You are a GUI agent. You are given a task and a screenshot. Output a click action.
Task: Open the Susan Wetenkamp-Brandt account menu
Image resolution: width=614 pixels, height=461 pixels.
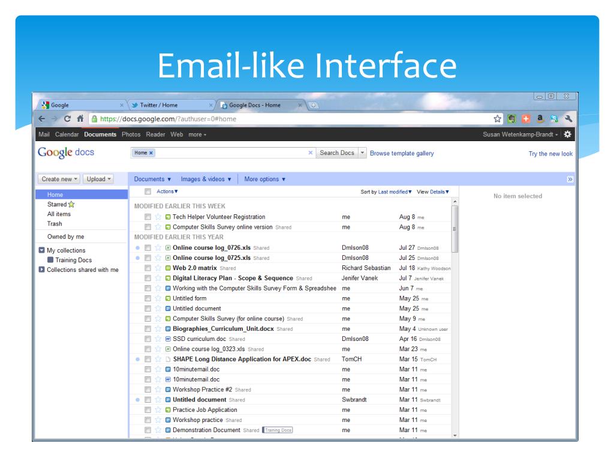tap(520, 134)
